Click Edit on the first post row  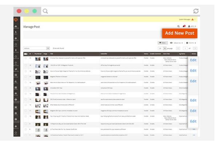point(193,60)
